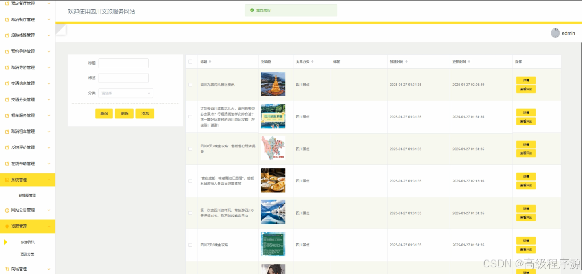Open the 分类 请选择 dropdown
This screenshot has height=274, width=582.
tap(126, 93)
